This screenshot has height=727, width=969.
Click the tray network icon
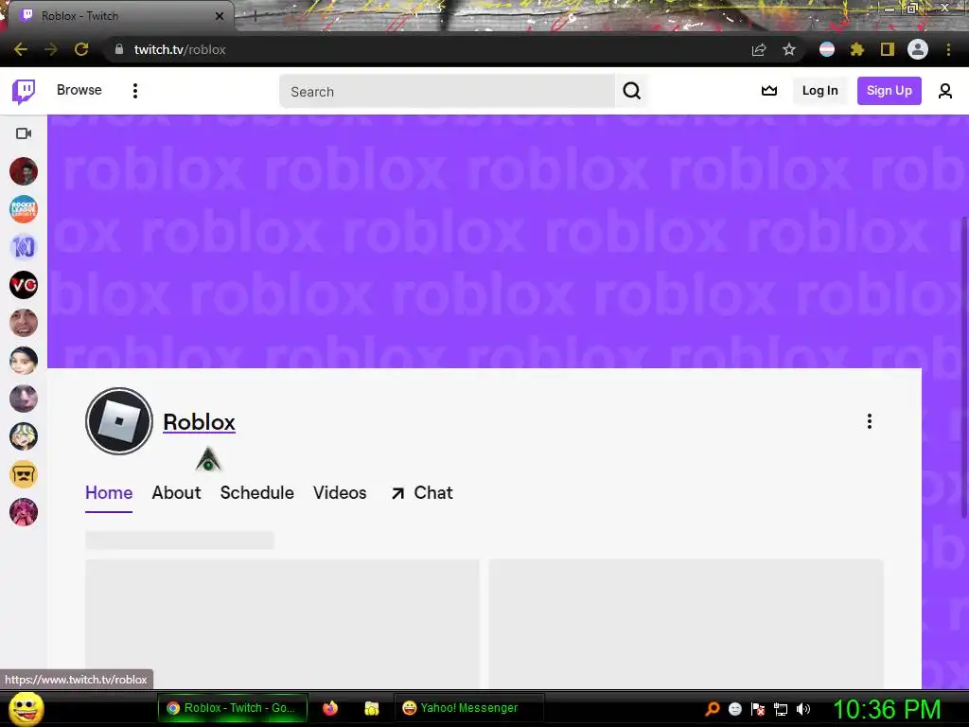[781, 709]
